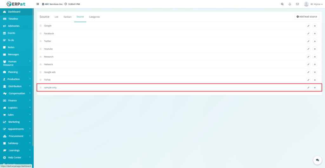Switch to the Kanban tab

coord(68,17)
